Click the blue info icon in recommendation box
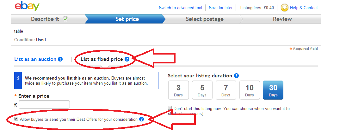This screenshot has width=346, height=130. coord(18,78)
